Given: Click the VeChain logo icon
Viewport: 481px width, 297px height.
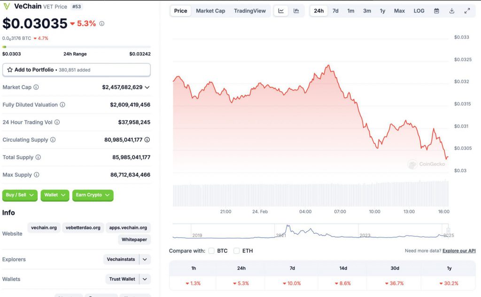Looking at the screenshot, I should click(x=7, y=6).
